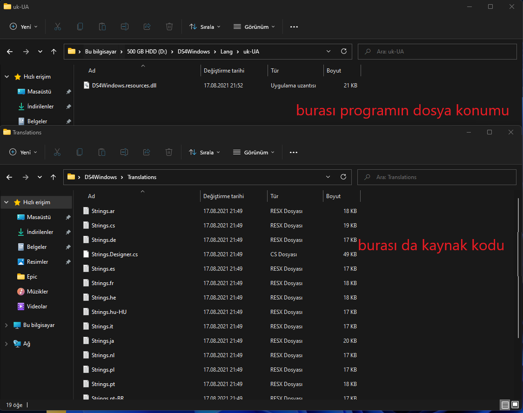523x413 pixels.
Task: Go forward in Translations window
Action: (25, 177)
